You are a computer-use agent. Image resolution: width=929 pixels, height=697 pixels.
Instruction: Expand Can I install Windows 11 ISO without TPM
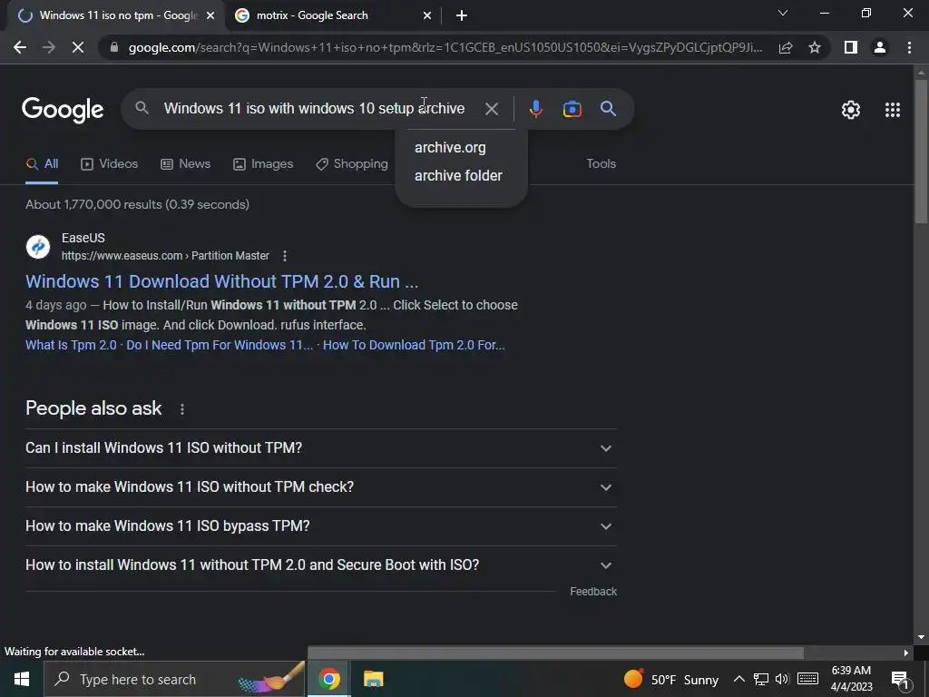[x=320, y=448]
